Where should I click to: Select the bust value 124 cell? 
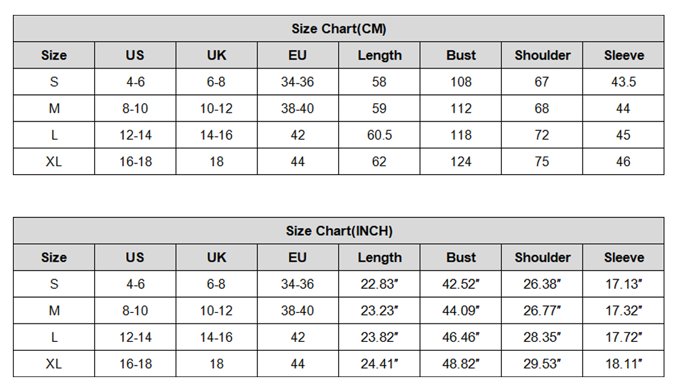point(461,161)
